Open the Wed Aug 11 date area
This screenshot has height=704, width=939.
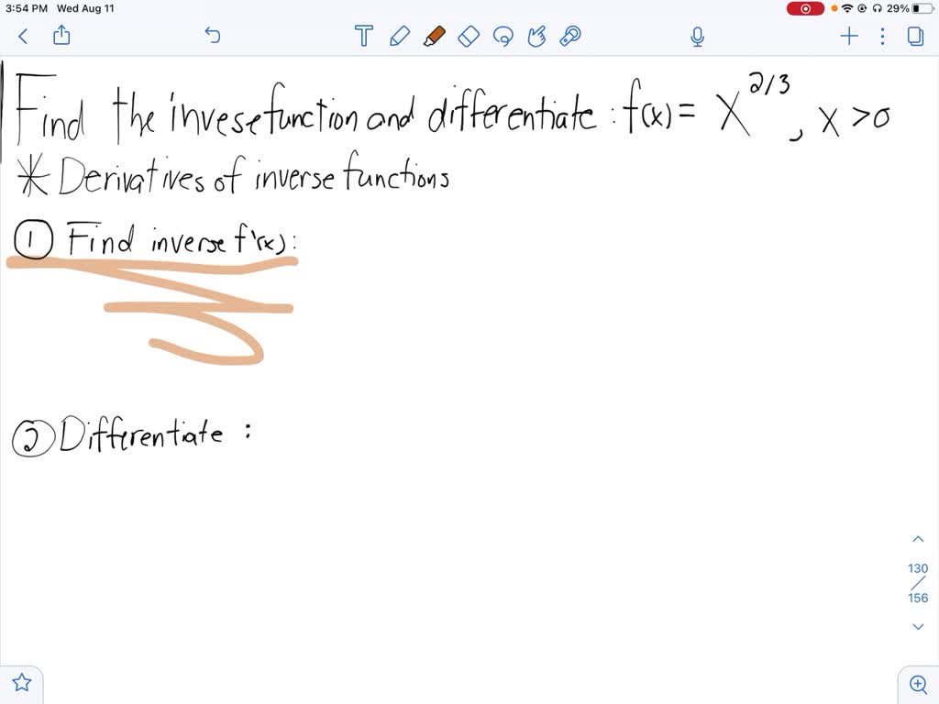click(87, 8)
